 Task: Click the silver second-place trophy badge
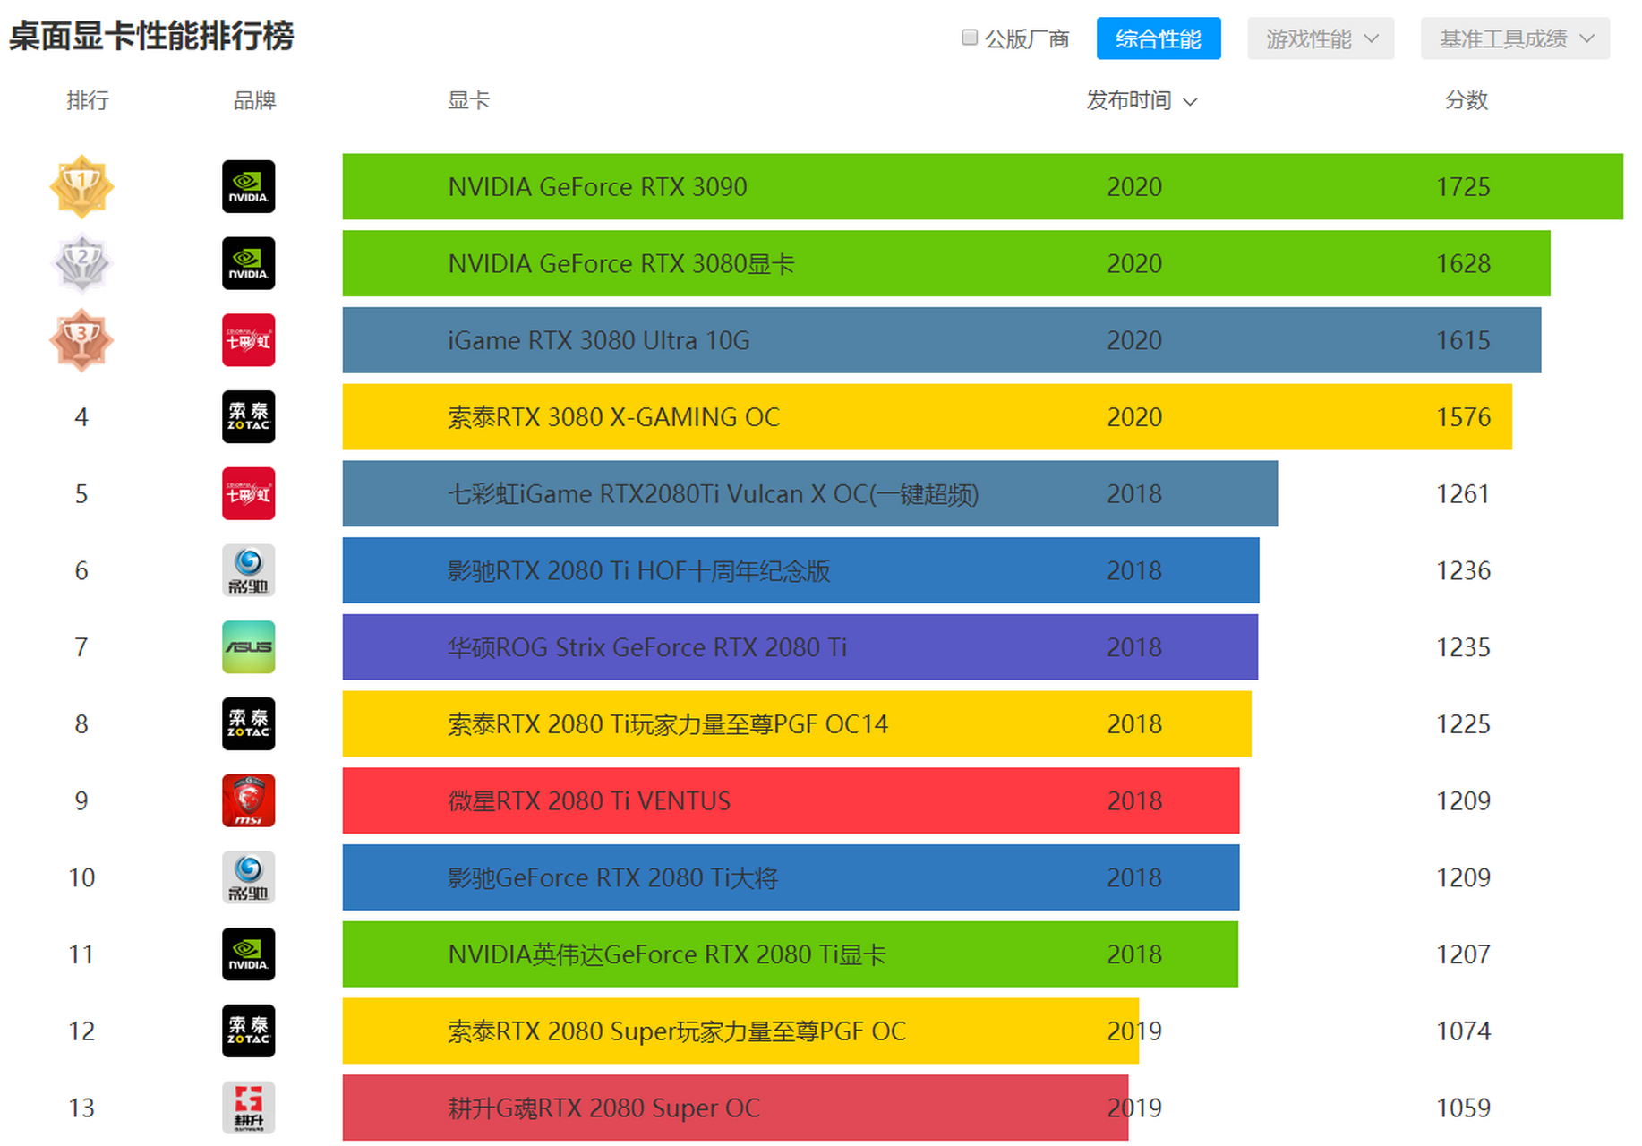click(x=81, y=263)
